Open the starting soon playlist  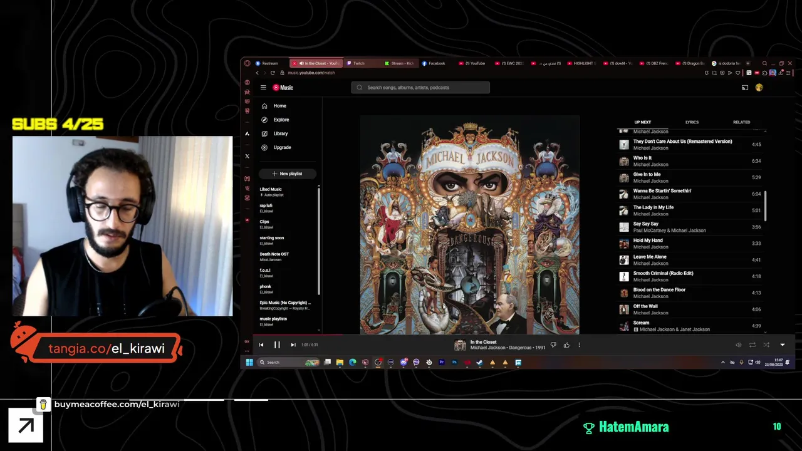pos(287,241)
